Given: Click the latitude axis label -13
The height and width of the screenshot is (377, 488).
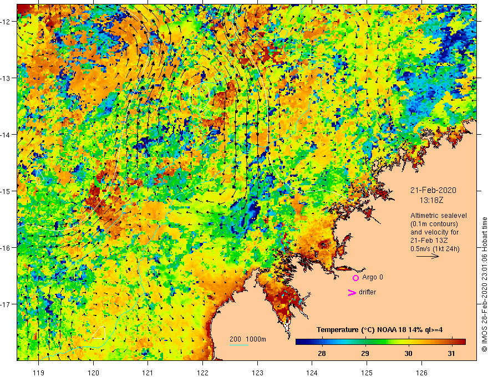Looking at the screenshot, I should click(x=6, y=78).
